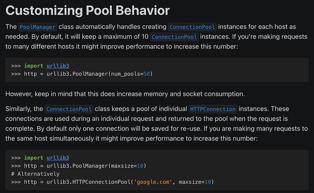Open the HTTPConnection class link
This screenshot has height=193, width=314.
pyautogui.click(x=213, y=109)
